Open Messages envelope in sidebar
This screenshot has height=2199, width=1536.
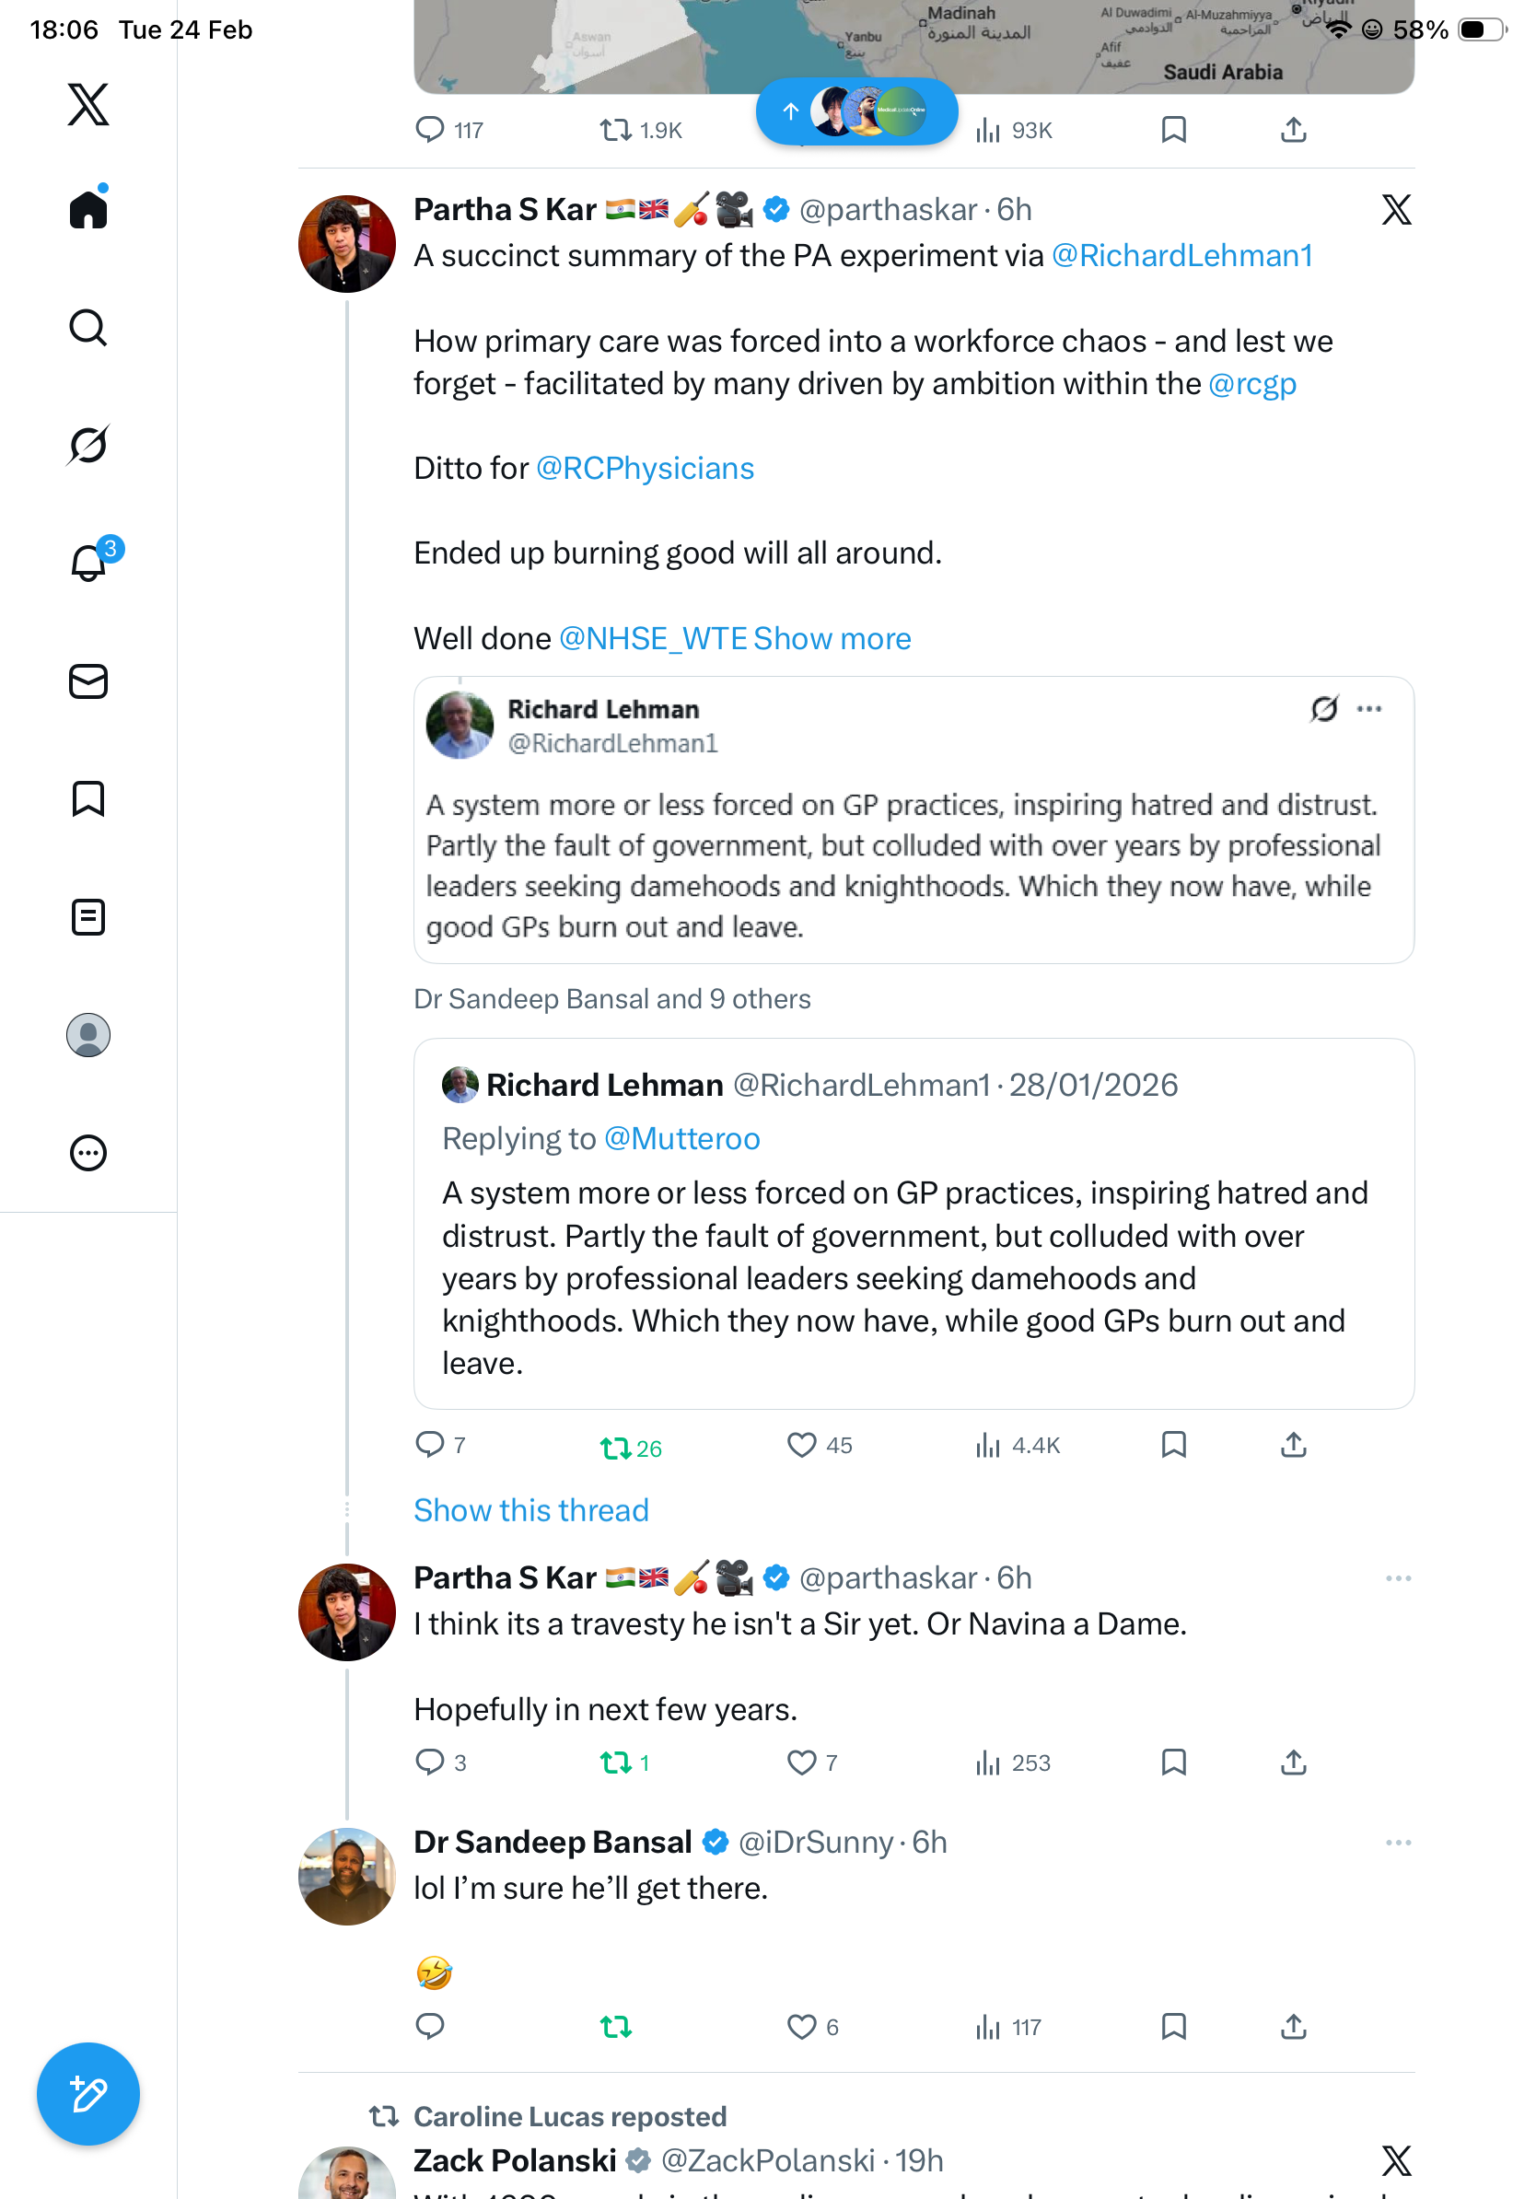(x=88, y=681)
